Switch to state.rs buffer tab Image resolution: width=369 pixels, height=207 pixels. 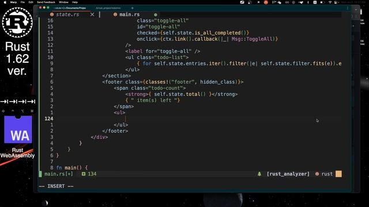pos(67,14)
